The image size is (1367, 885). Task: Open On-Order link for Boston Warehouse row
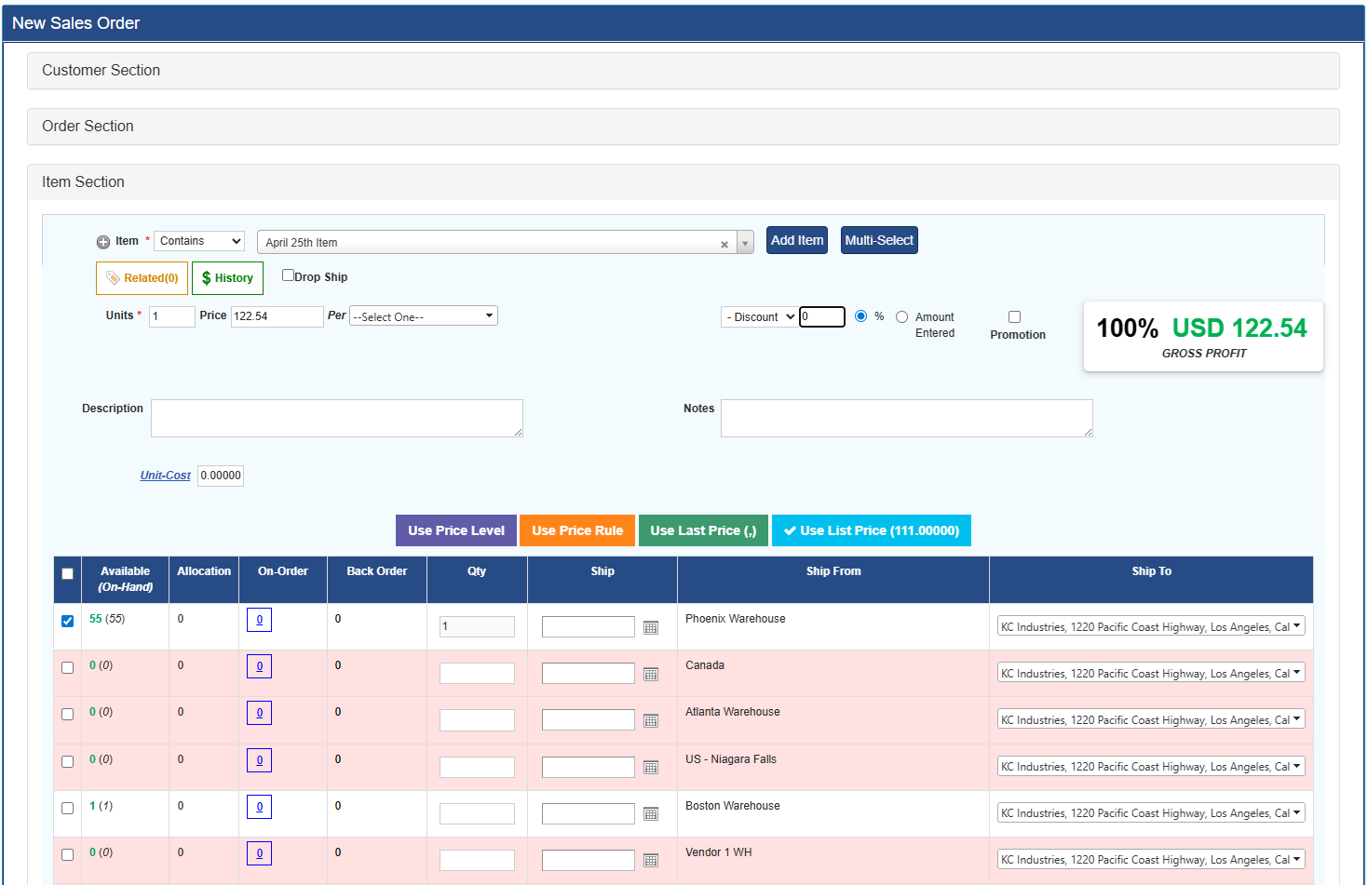(259, 807)
